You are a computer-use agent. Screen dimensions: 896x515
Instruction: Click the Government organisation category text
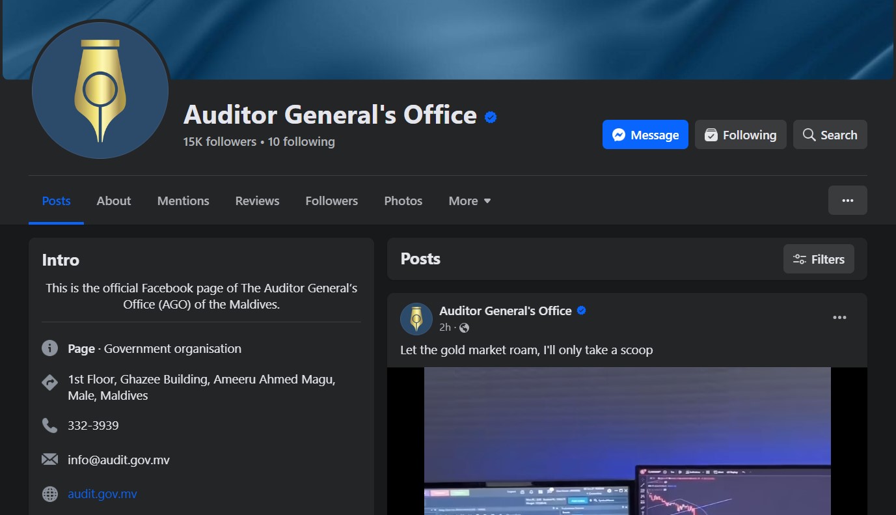172,349
